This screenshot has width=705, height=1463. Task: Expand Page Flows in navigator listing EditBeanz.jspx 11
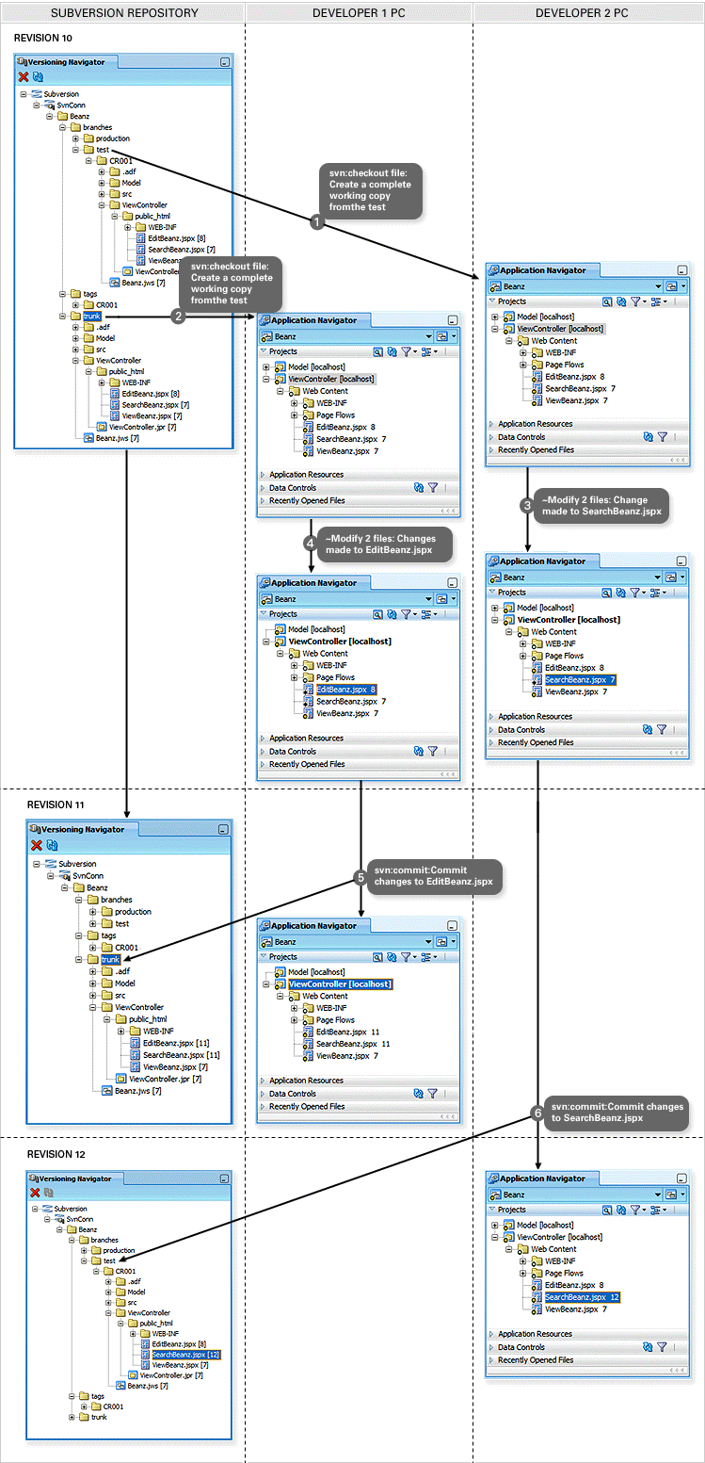pyautogui.click(x=295, y=1020)
